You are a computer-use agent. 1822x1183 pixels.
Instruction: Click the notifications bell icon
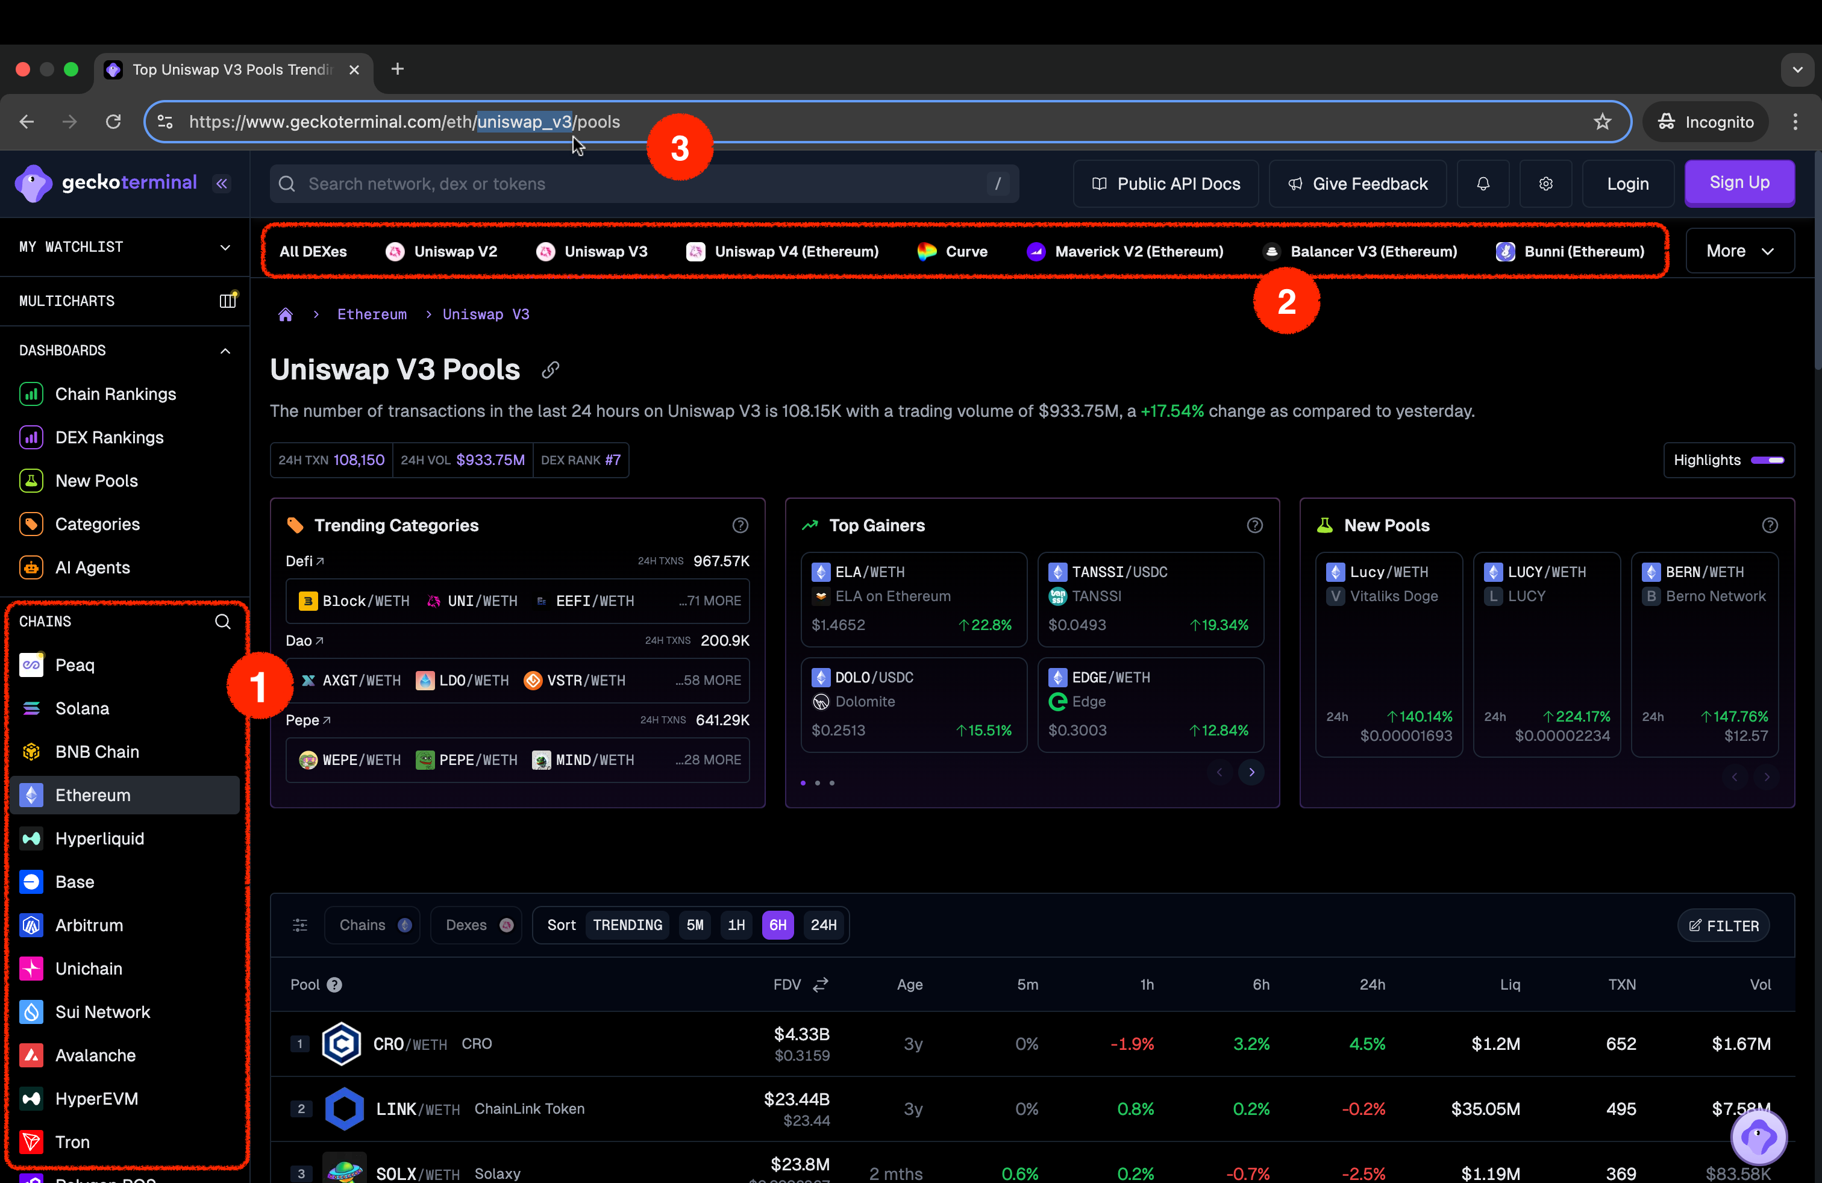(1483, 184)
